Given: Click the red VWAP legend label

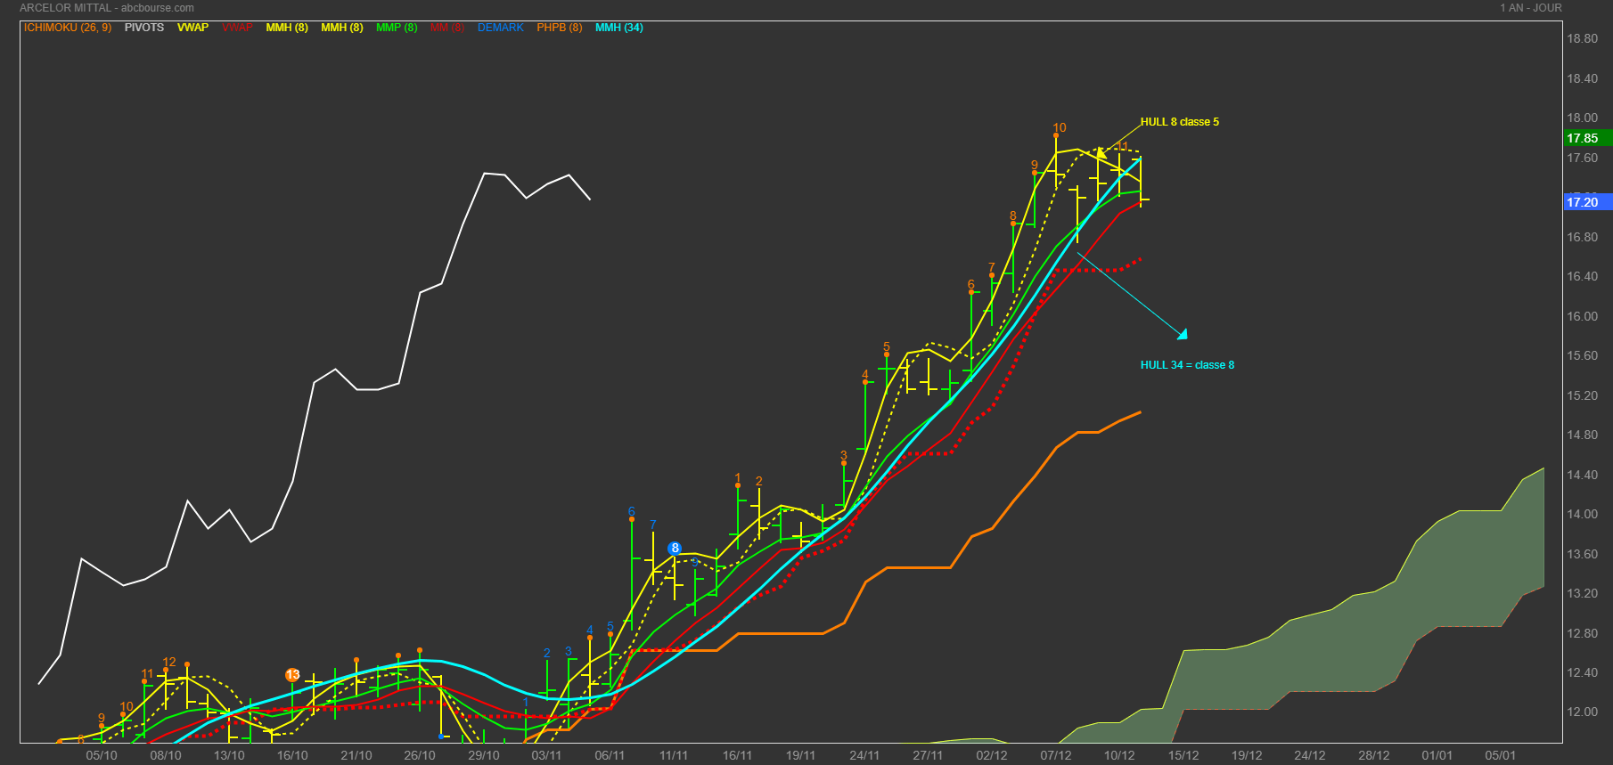Looking at the screenshot, I should tap(237, 28).
